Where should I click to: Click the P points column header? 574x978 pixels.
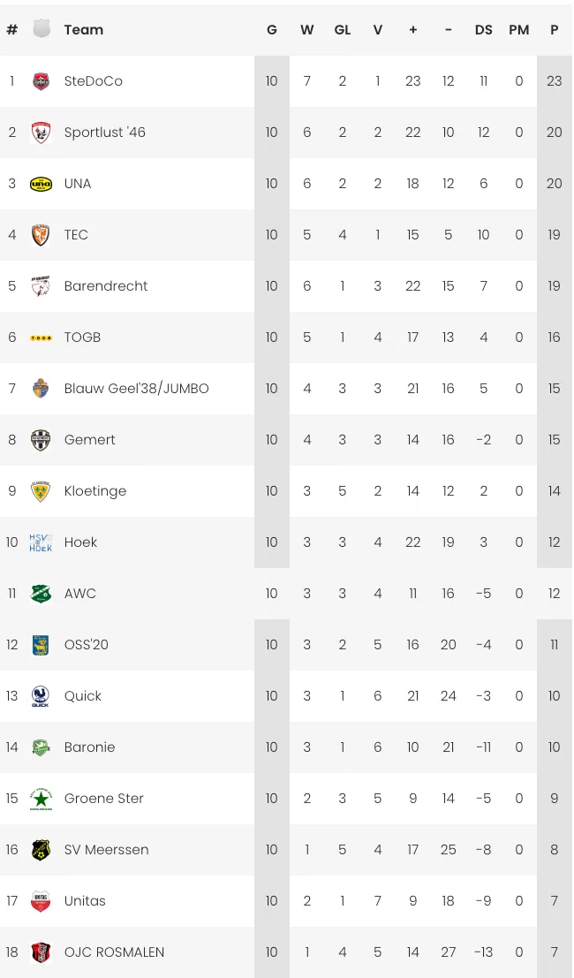click(x=554, y=30)
